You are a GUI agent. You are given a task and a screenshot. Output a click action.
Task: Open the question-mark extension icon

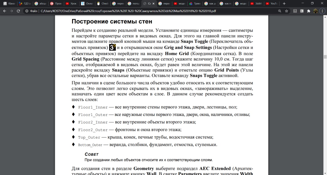point(295,11)
